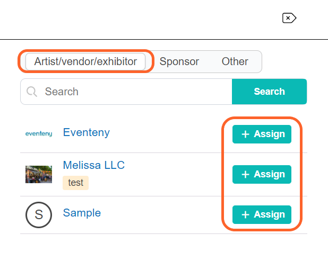
Task: Click the Eventeny logo thumbnail
Action: point(39,133)
